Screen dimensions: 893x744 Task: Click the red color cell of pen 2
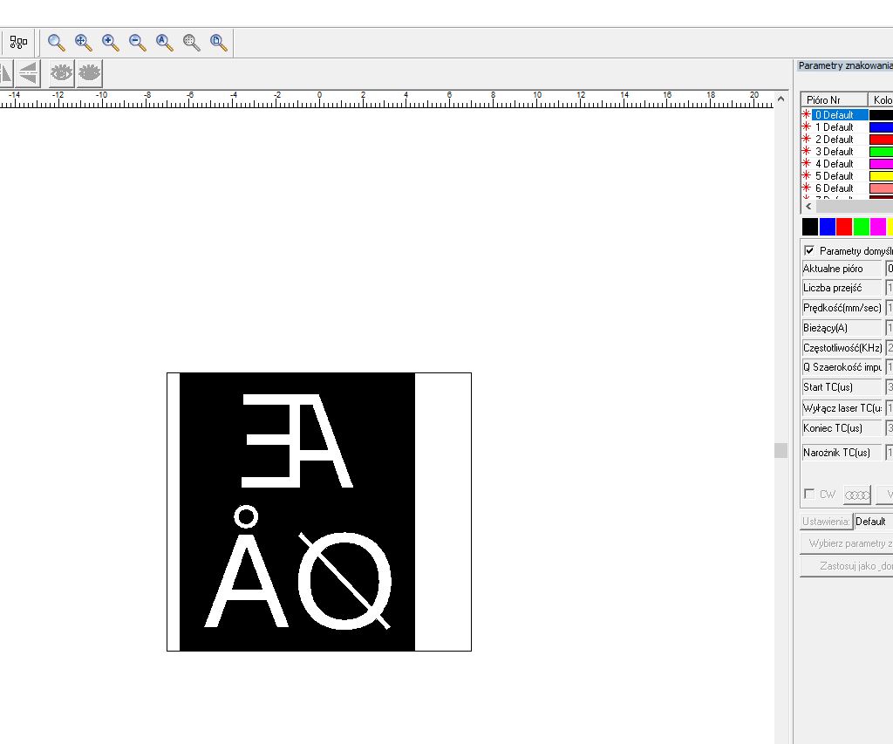[x=881, y=140]
